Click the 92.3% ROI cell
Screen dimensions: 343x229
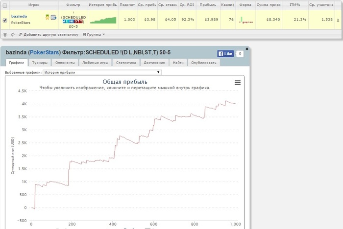point(188,20)
